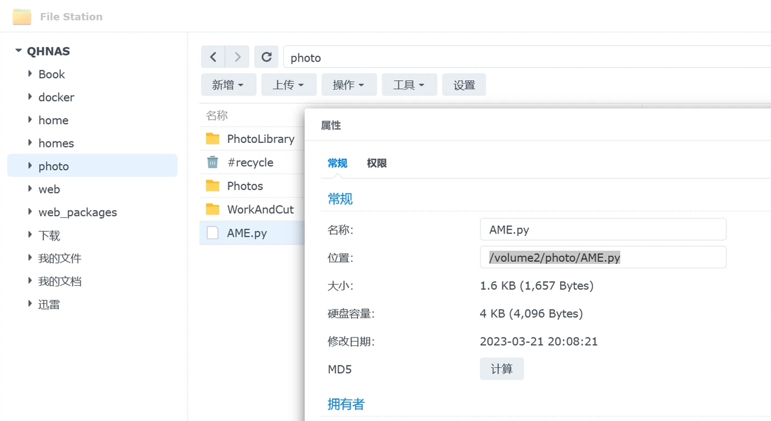Expand the 我的文件 folder arrow

pos(30,258)
